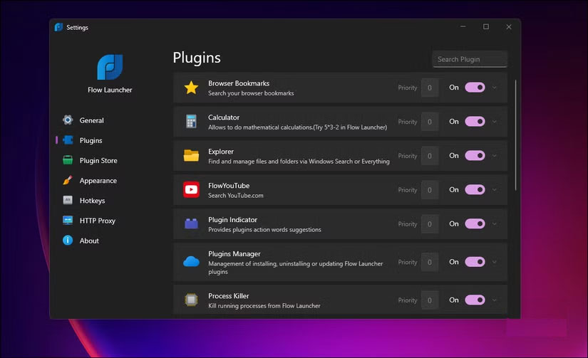Click the Browser Bookmarks plugin name
Image resolution: width=588 pixels, height=358 pixels.
click(239, 83)
